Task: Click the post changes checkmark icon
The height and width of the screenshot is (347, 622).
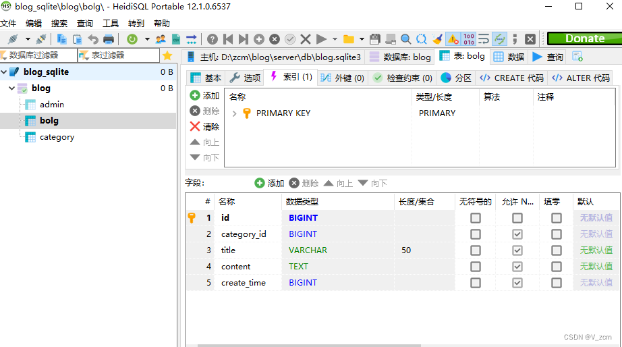Action: tap(290, 39)
